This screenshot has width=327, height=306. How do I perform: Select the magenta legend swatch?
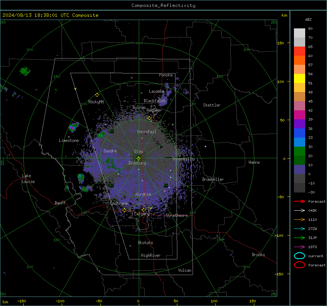(x=299, y=115)
